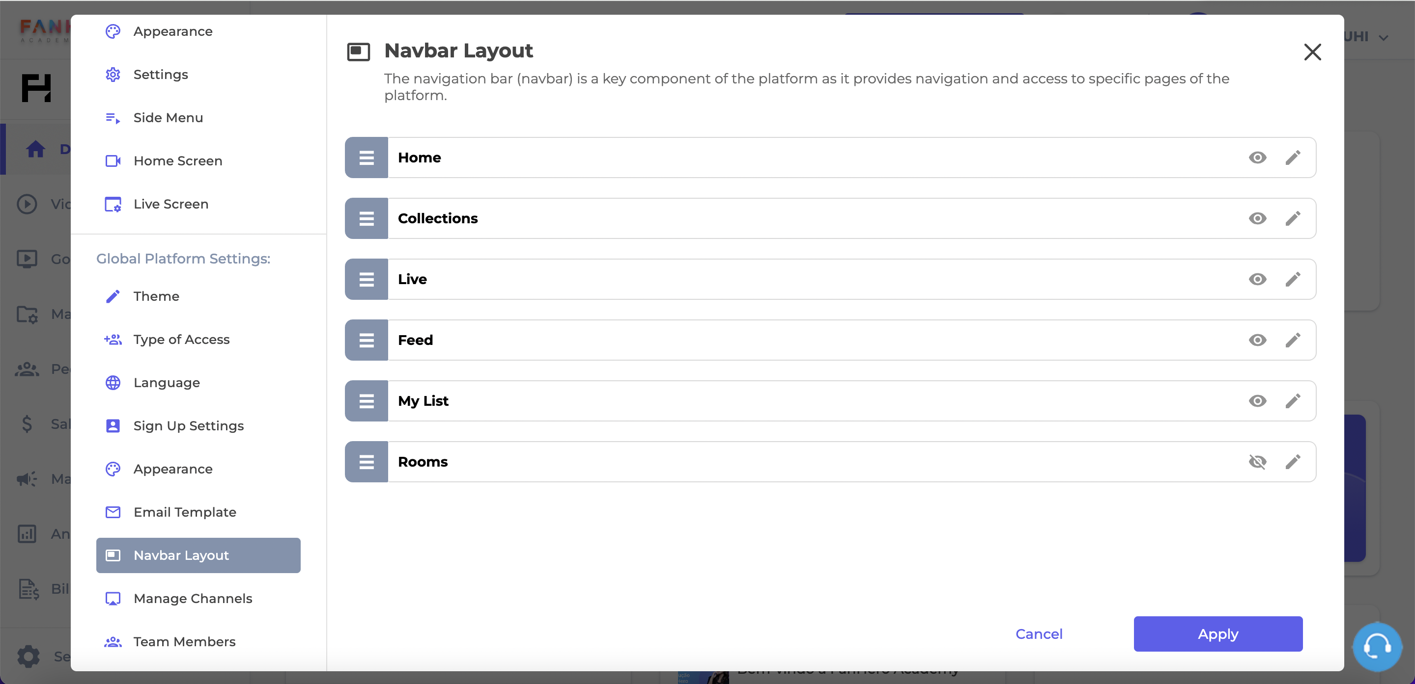Click the edit icon for Collections navbar item
1415x684 pixels.
[x=1292, y=218]
